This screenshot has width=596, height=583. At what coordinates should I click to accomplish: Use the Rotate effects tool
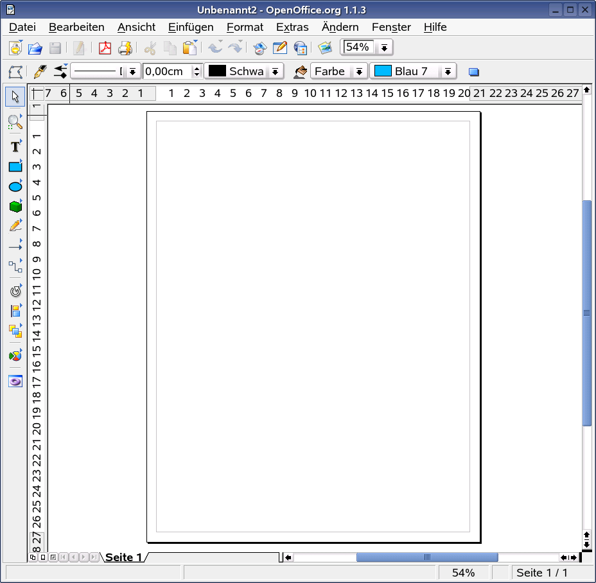click(x=14, y=290)
